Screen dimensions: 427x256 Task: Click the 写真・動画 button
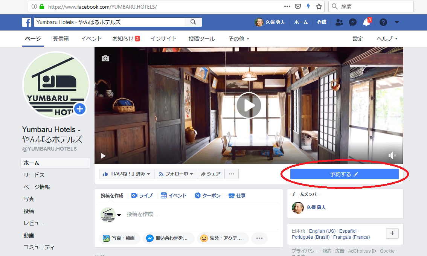(119, 238)
